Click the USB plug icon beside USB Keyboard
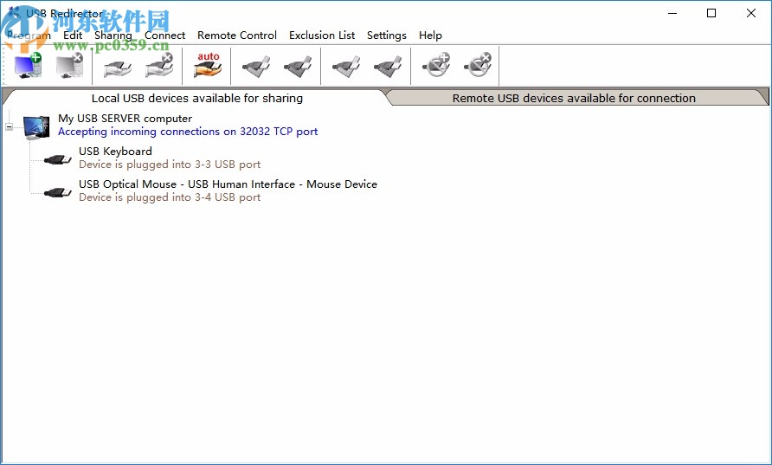The height and width of the screenshot is (465, 772). [x=58, y=159]
